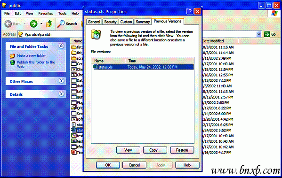Open the View menu

pos(29,13)
